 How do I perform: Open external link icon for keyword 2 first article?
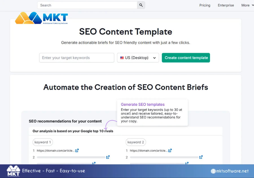pos(170,151)
